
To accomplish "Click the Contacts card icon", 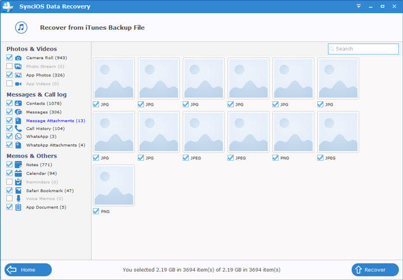I will (x=18, y=103).
